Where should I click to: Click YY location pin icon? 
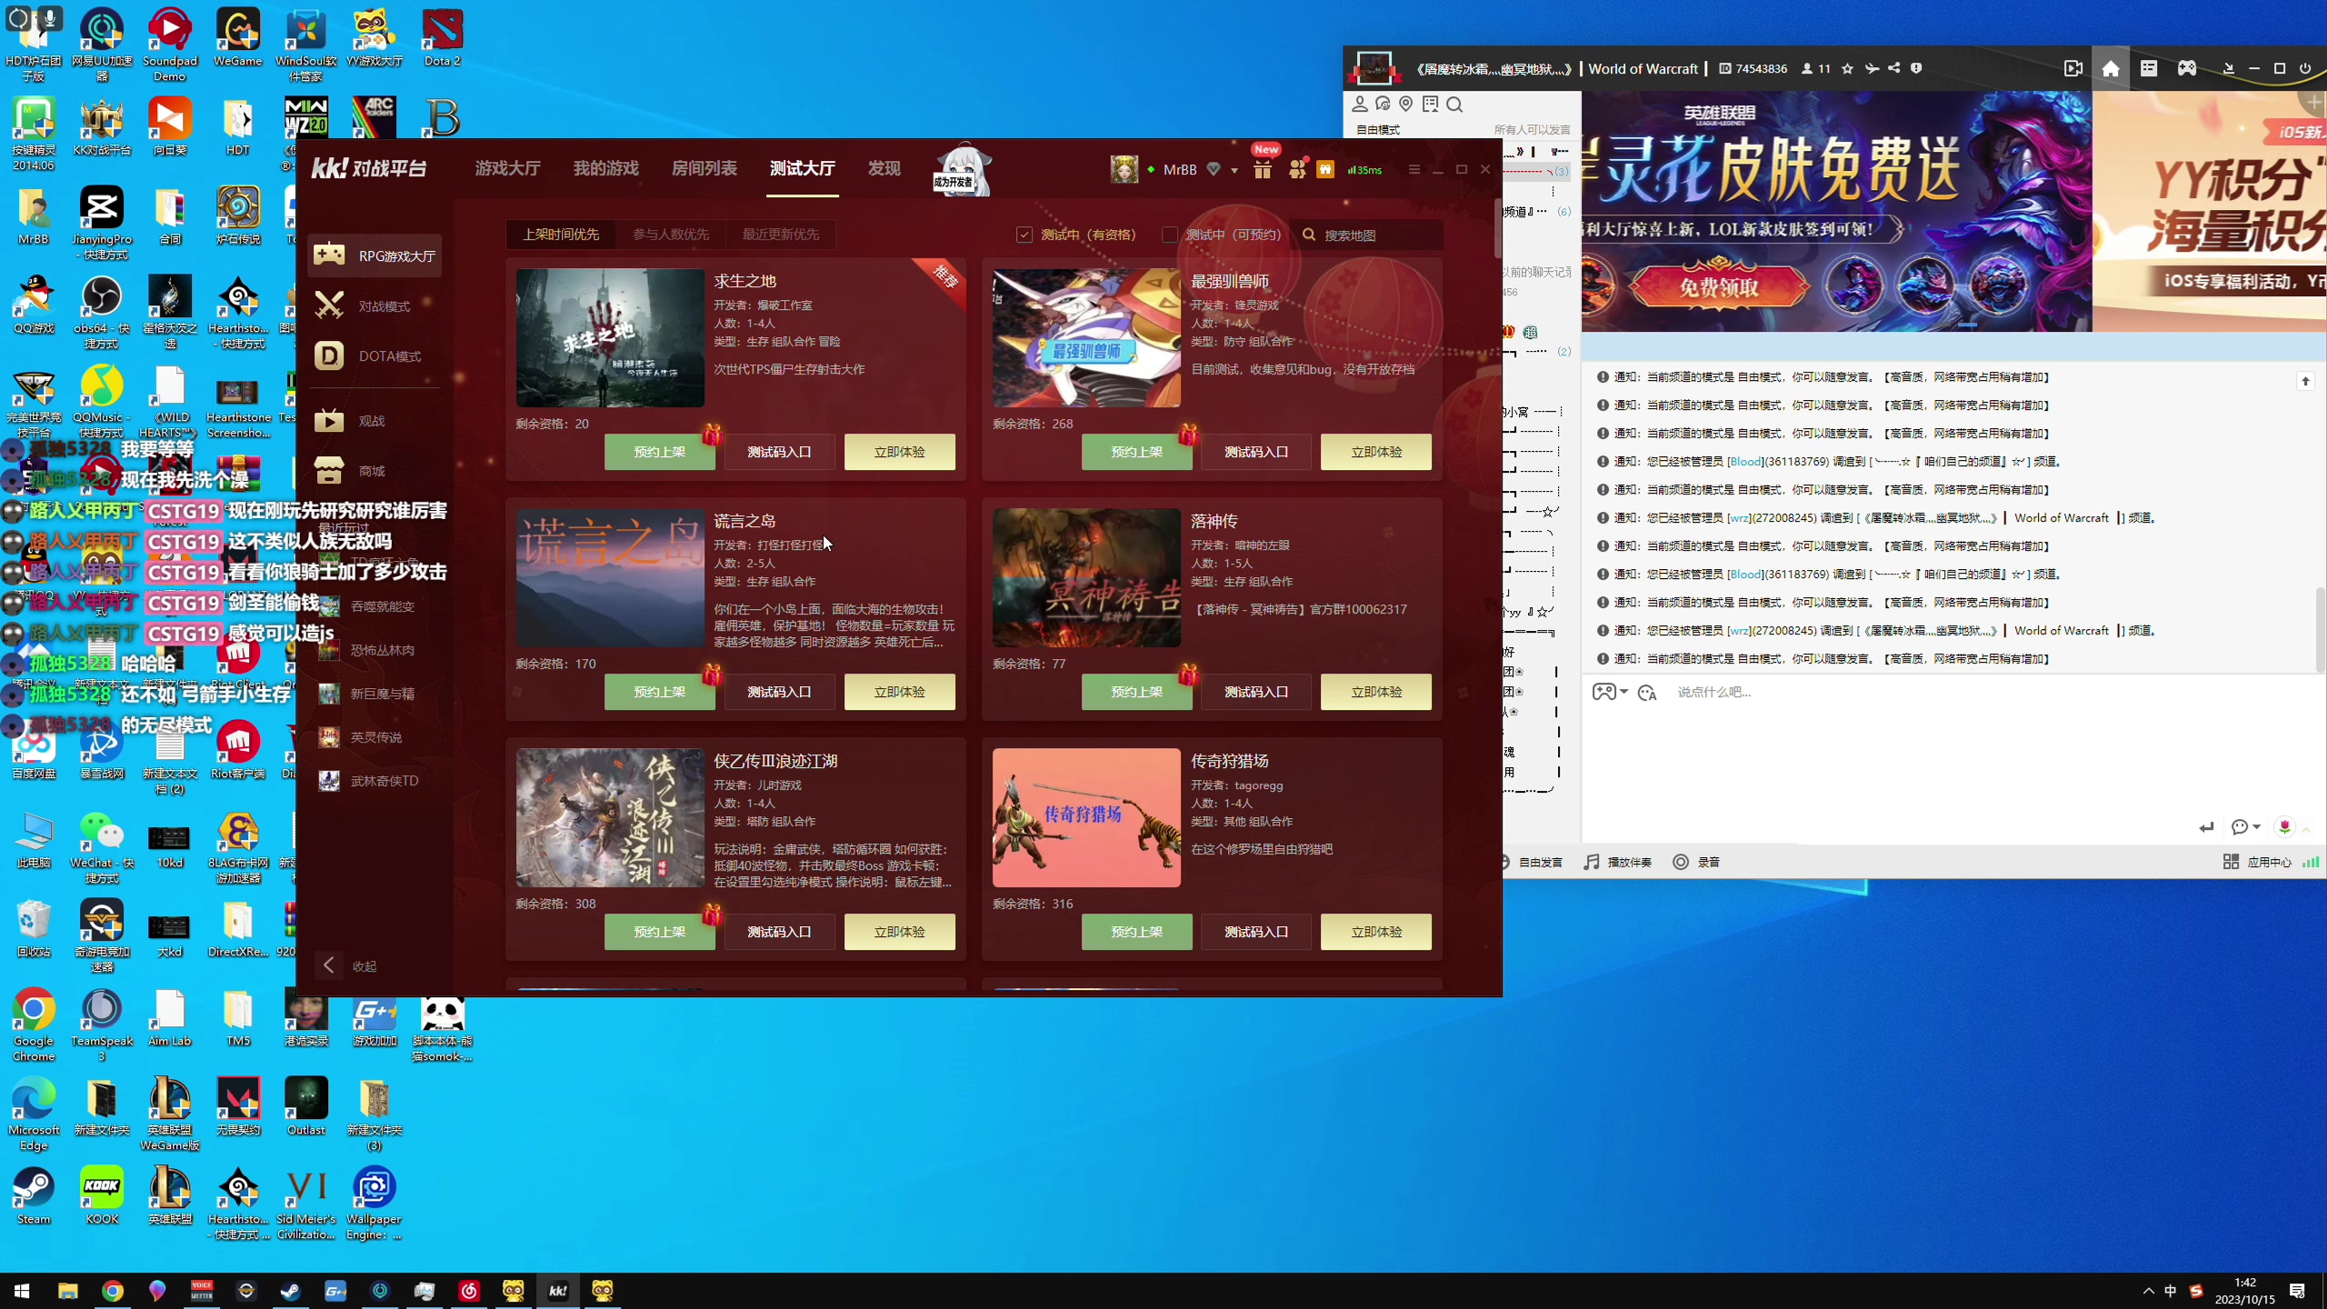point(1406,105)
